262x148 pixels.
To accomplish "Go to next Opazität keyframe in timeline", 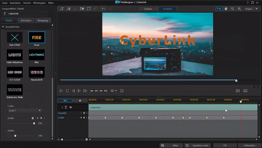I will (x=86, y=113).
